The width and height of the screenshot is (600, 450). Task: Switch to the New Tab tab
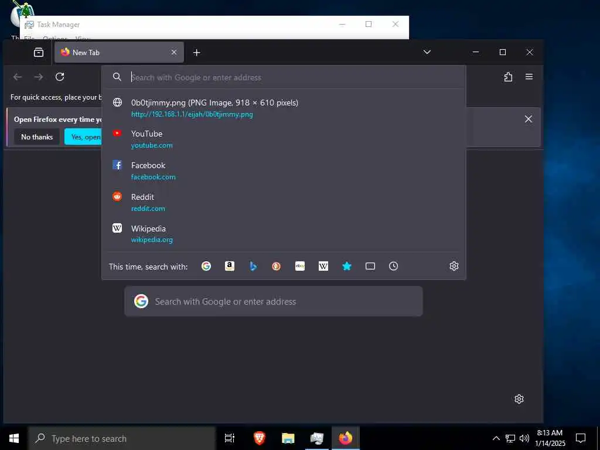click(119, 52)
